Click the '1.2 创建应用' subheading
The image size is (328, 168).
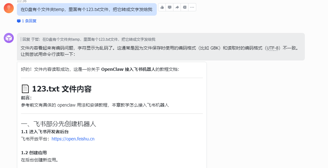pyautogui.click(x=34, y=153)
